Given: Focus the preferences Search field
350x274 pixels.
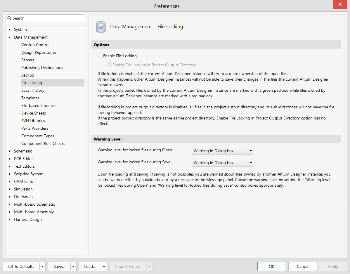Looking at the screenshot, I should pos(45,18).
